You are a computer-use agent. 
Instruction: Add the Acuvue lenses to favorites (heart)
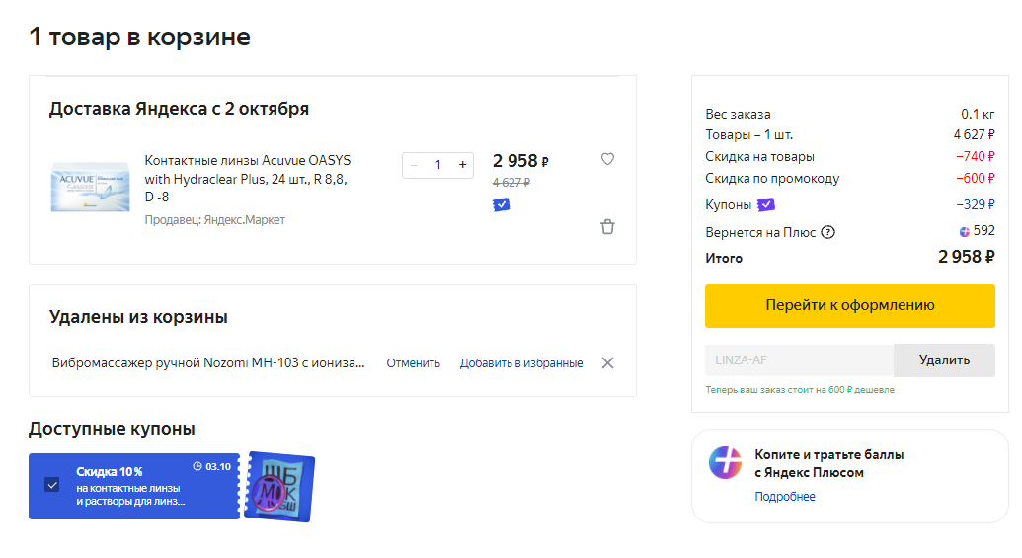[607, 159]
